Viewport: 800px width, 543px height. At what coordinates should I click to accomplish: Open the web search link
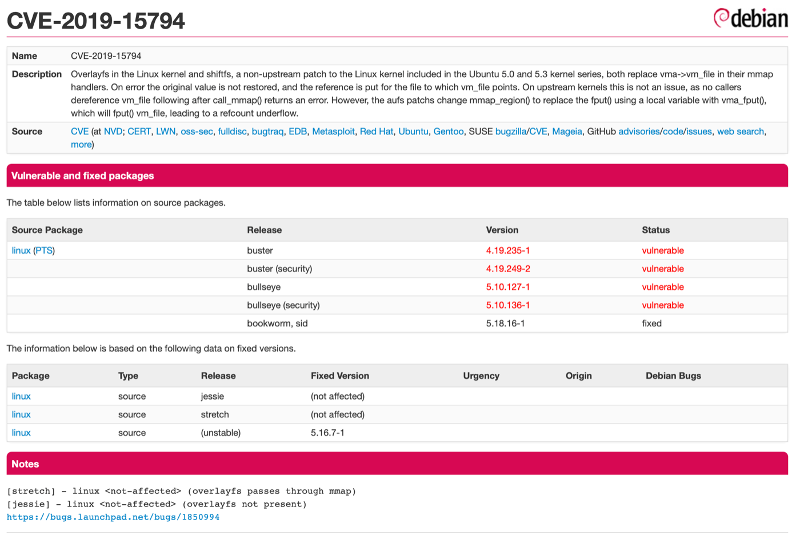click(741, 131)
